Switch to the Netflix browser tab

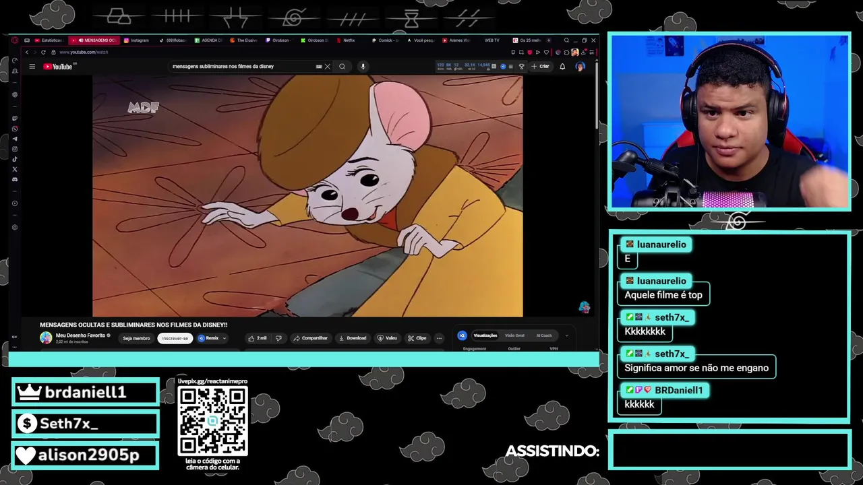345,40
